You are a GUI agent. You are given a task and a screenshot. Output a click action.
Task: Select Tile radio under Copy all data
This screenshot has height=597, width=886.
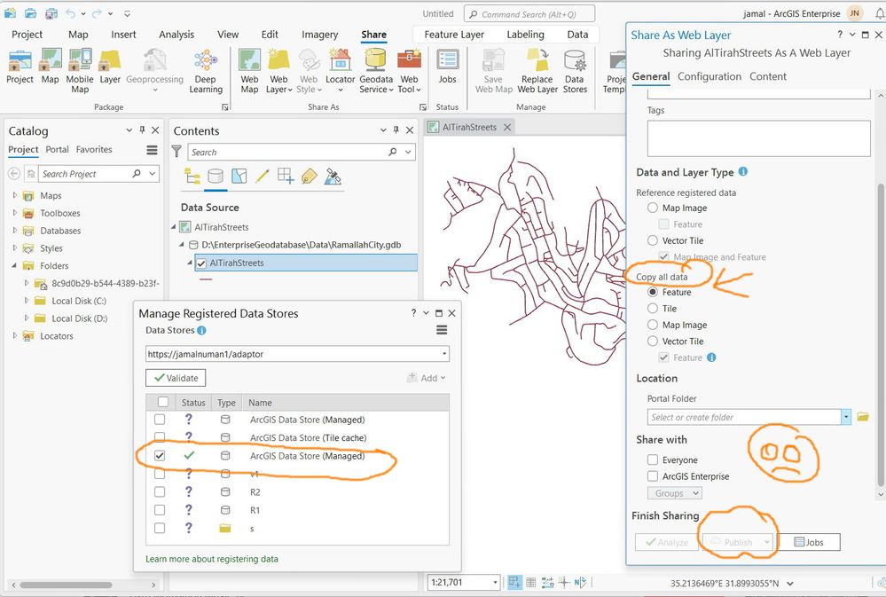[653, 308]
